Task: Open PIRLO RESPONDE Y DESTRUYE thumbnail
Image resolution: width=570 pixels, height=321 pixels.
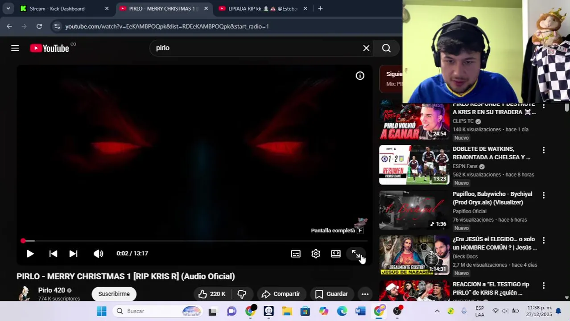Action: (x=414, y=122)
